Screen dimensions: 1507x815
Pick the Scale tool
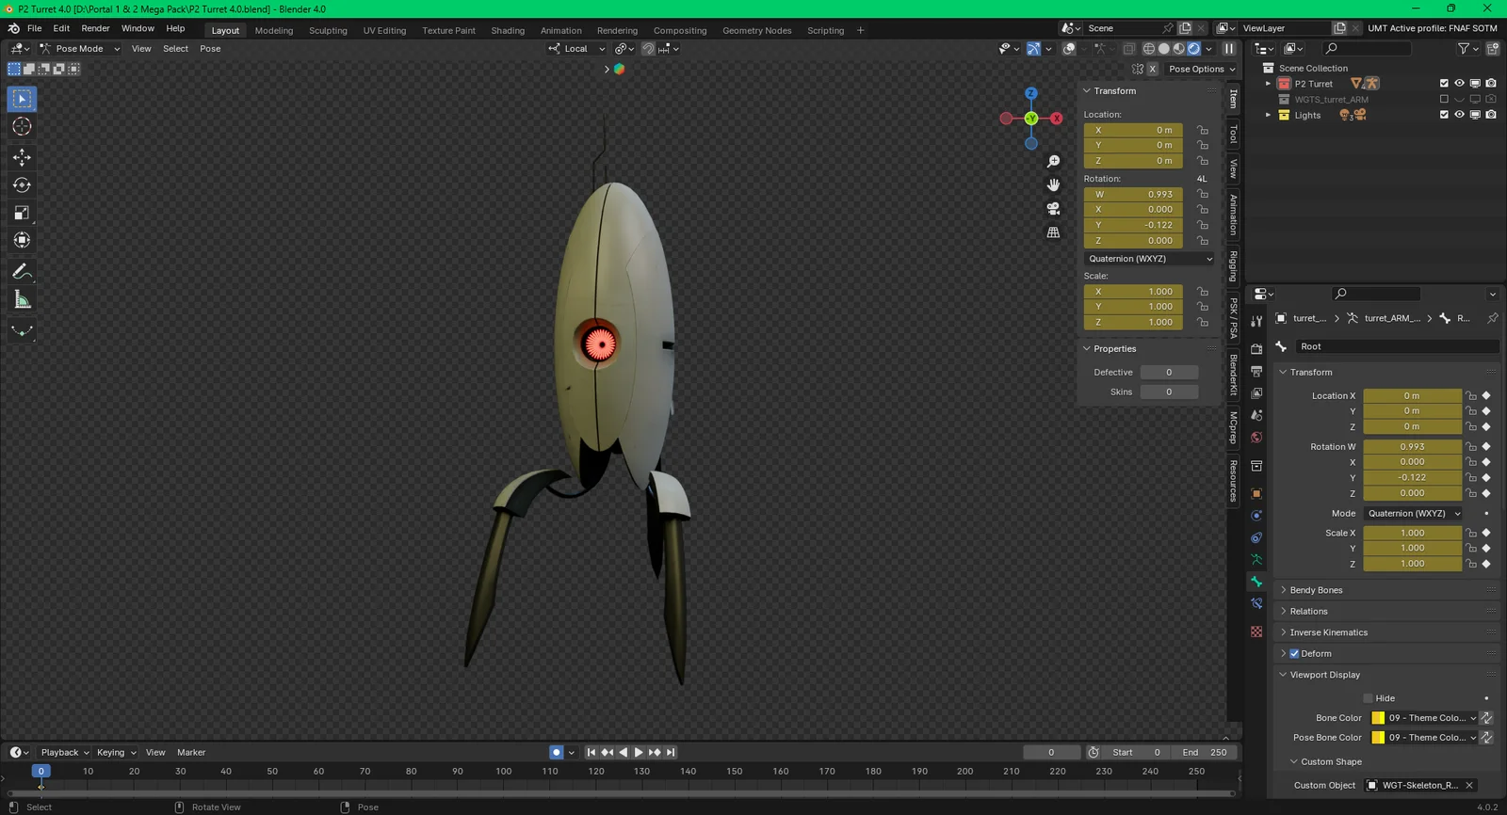[22, 213]
